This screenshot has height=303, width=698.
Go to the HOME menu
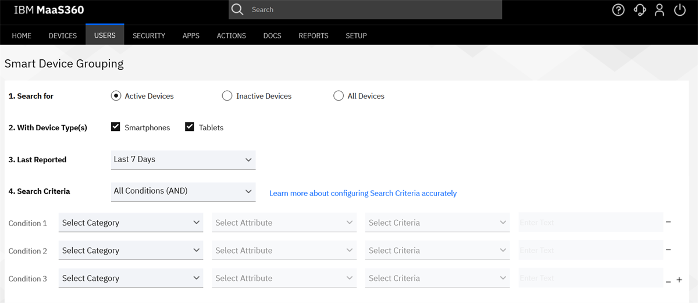coord(22,35)
